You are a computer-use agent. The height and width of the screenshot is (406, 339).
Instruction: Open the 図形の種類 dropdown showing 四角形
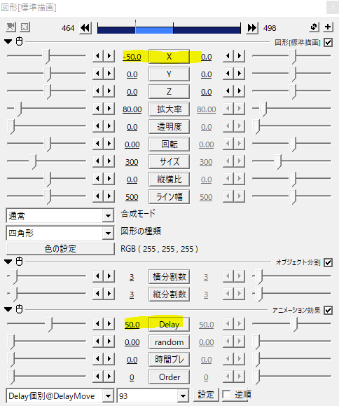tap(60, 233)
